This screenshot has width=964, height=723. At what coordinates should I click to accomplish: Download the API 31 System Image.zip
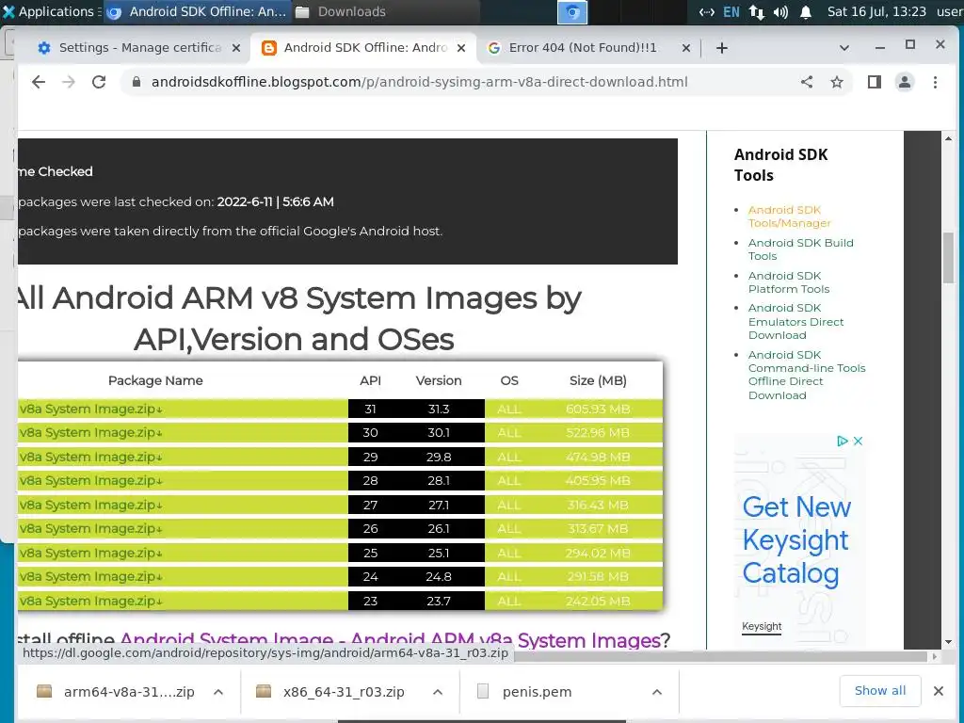tap(91, 409)
